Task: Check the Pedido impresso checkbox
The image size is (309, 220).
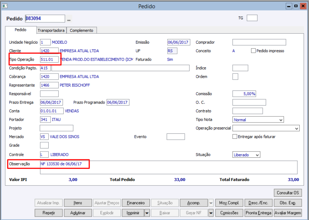Action: (x=253, y=51)
